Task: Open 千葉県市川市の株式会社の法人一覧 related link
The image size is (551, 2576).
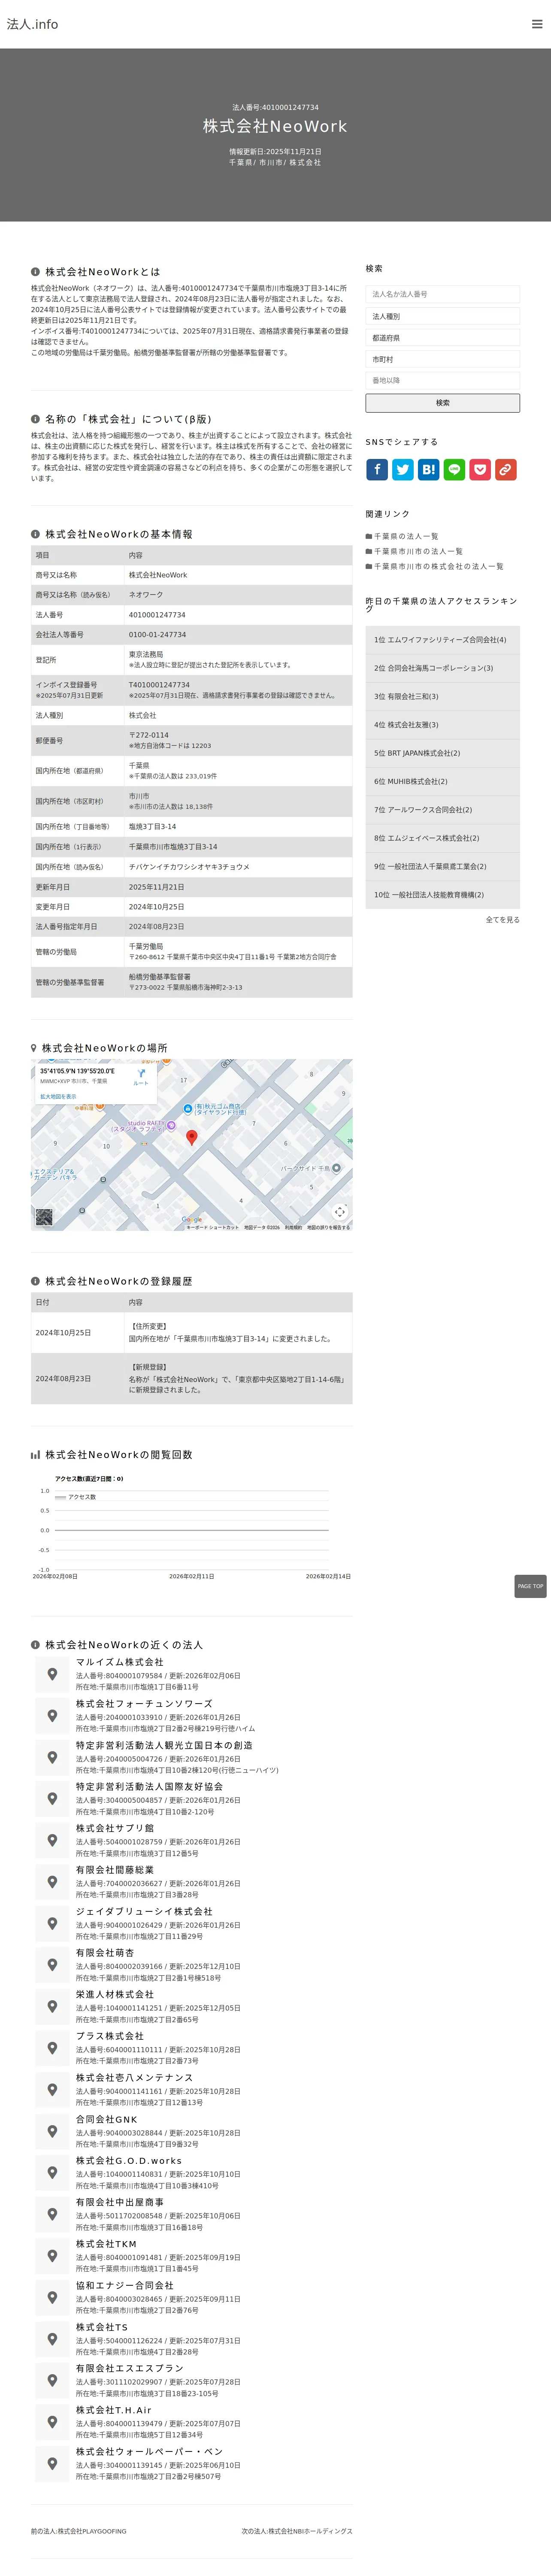Action: tap(439, 566)
